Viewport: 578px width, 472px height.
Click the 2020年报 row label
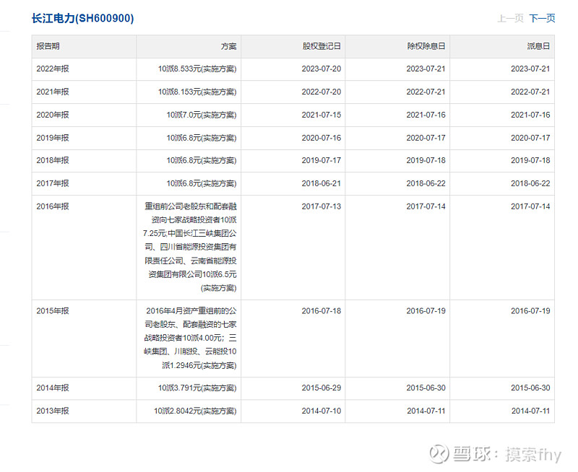click(x=52, y=115)
